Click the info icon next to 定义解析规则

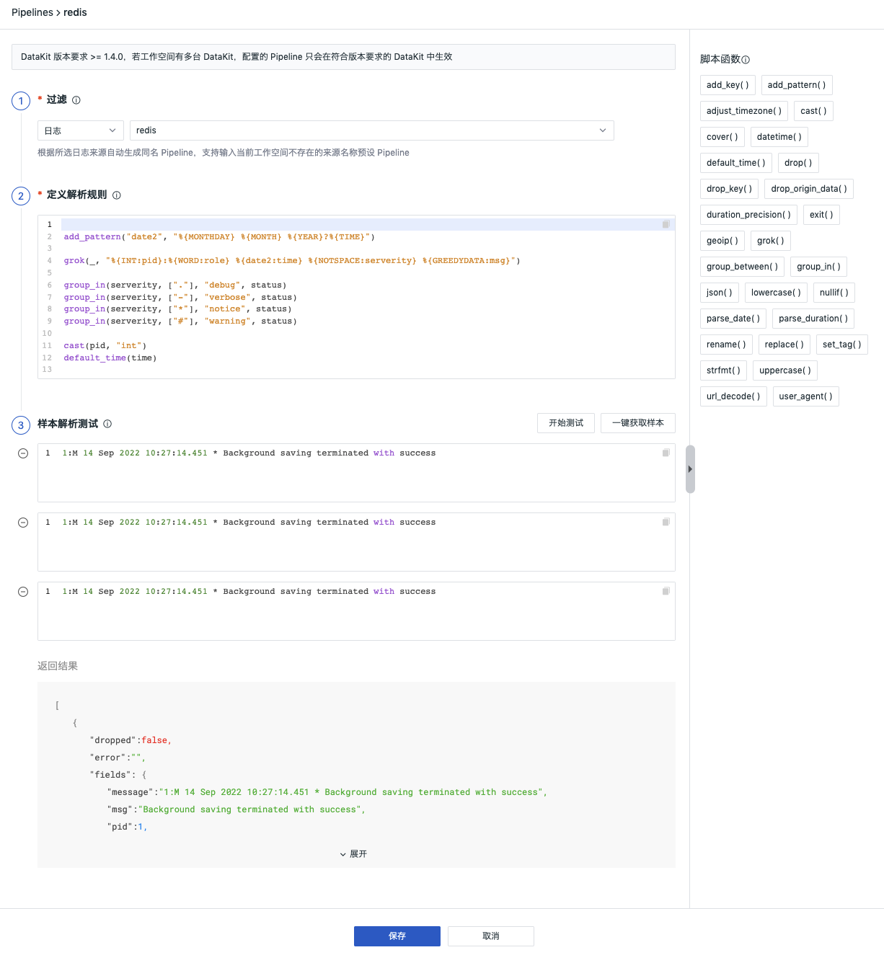click(x=117, y=195)
